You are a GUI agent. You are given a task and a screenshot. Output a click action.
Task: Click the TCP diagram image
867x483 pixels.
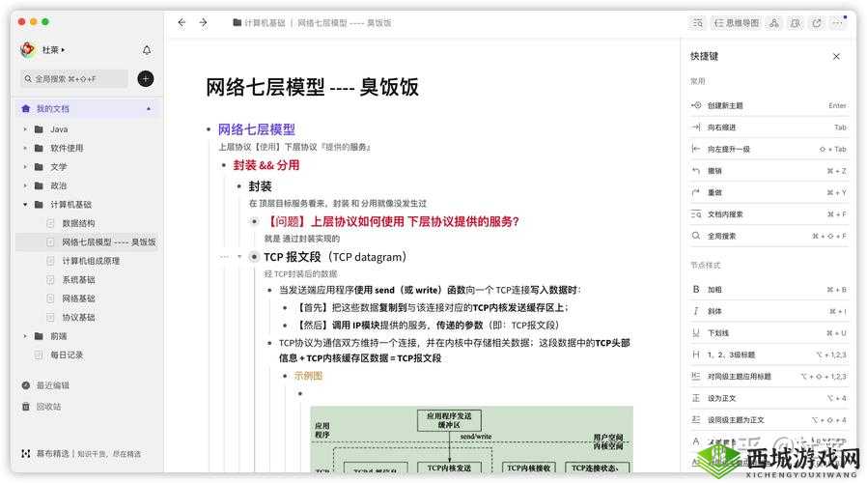tap(472, 440)
